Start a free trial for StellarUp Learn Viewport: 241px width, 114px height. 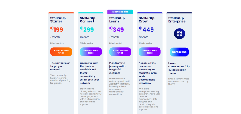click(x=120, y=52)
